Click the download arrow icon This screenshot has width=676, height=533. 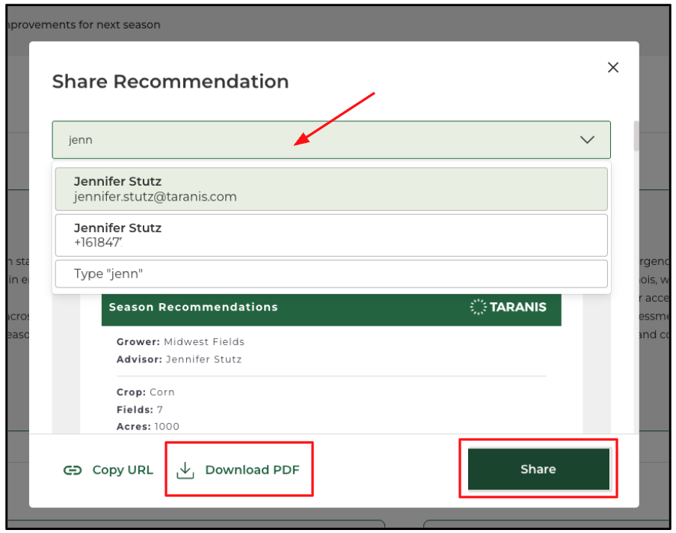[185, 470]
